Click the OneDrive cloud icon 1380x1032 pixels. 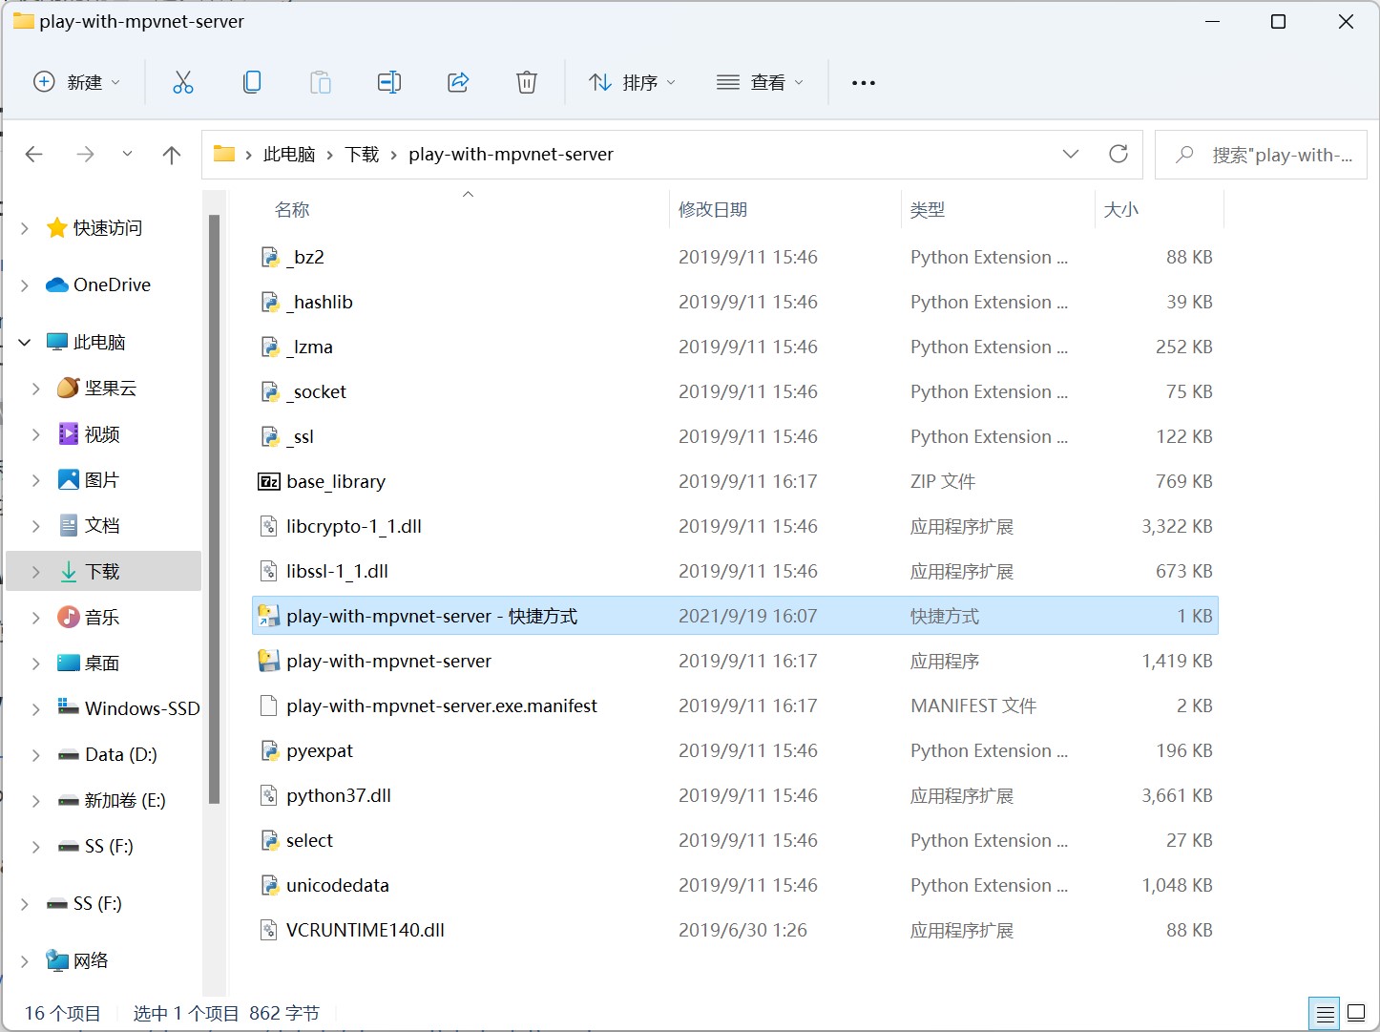(x=57, y=285)
